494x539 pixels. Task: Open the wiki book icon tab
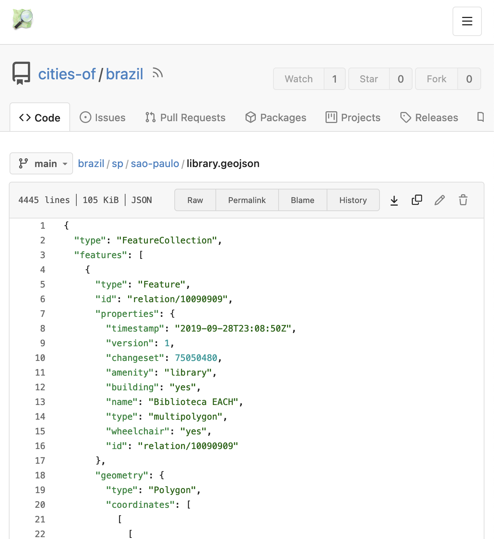tap(480, 117)
